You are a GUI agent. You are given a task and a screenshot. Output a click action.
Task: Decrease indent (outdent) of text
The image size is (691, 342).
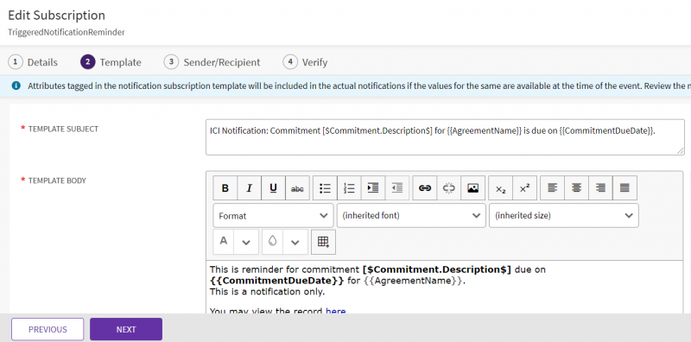click(397, 188)
